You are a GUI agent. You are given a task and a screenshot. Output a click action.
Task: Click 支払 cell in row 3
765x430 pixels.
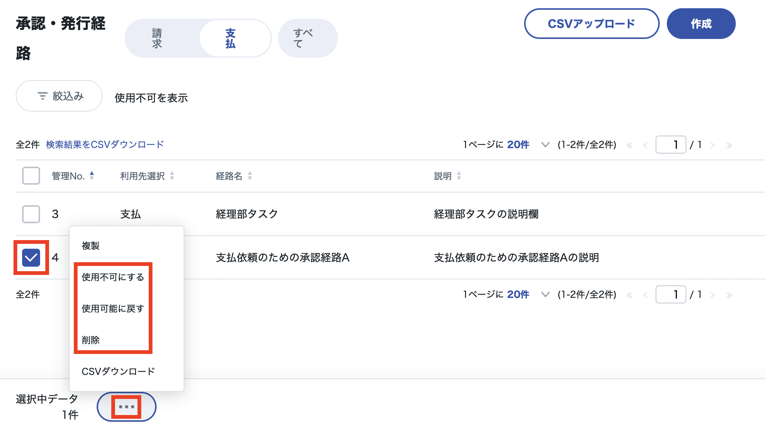coord(130,214)
